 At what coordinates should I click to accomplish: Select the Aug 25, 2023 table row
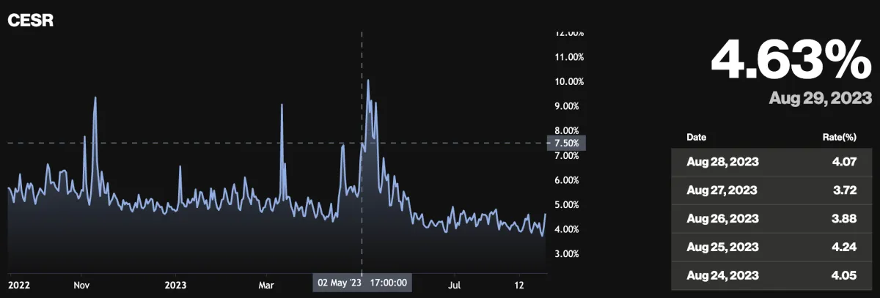click(771, 245)
